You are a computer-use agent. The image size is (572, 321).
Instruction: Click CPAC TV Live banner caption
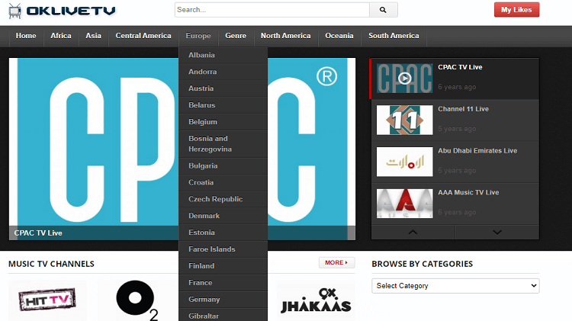point(38,233)
